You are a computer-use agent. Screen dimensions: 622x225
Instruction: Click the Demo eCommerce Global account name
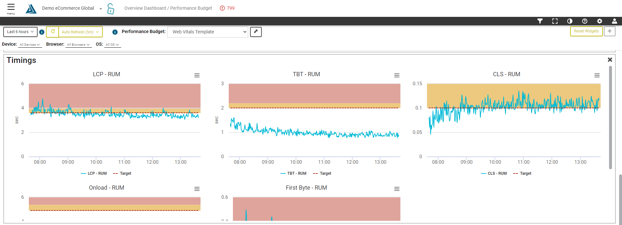[68, 8]
